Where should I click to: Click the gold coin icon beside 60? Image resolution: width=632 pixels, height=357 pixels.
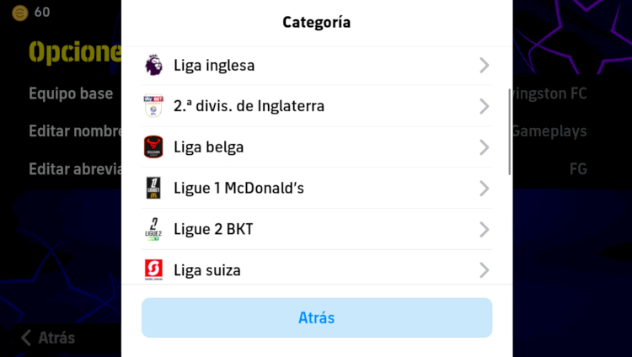(x=19, y=13)
